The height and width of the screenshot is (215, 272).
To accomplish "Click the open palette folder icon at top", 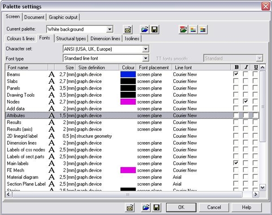I will tap(145, 30).
